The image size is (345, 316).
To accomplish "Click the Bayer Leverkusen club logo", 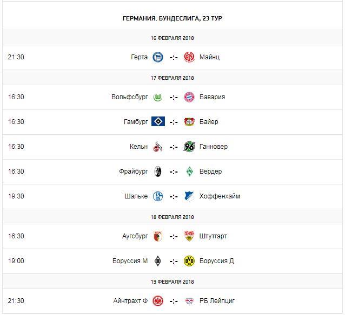I will 189,122.
